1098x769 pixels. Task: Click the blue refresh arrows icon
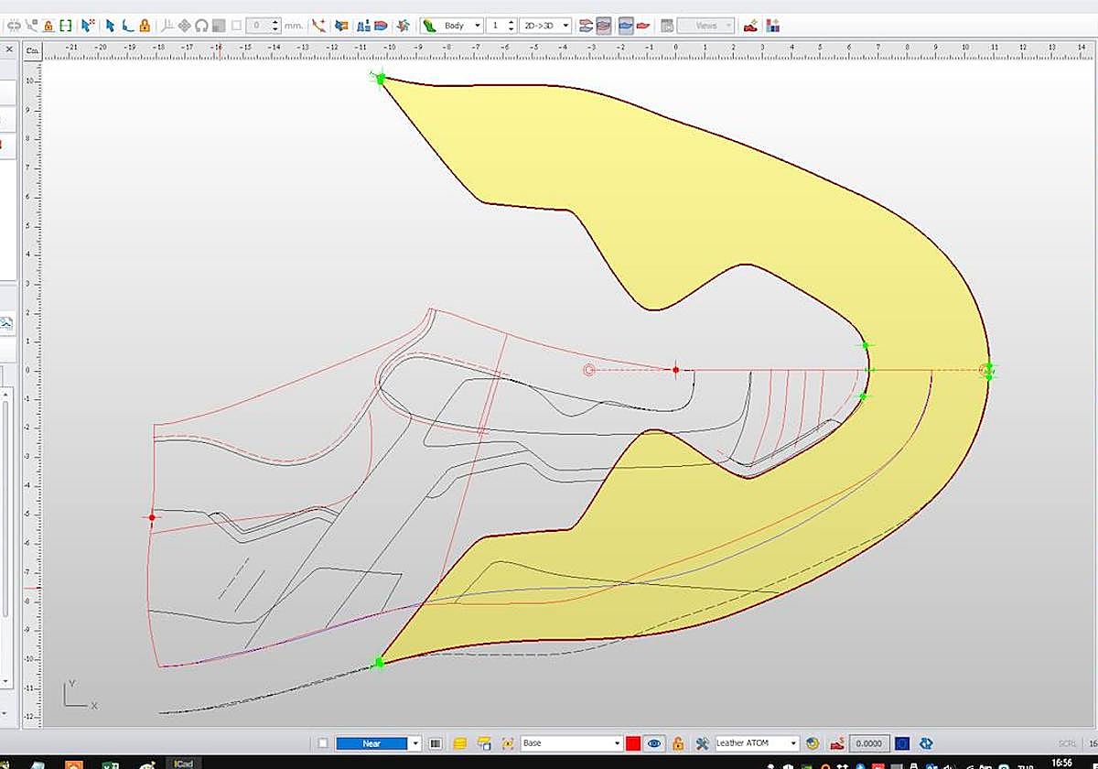tap(926, 743)
